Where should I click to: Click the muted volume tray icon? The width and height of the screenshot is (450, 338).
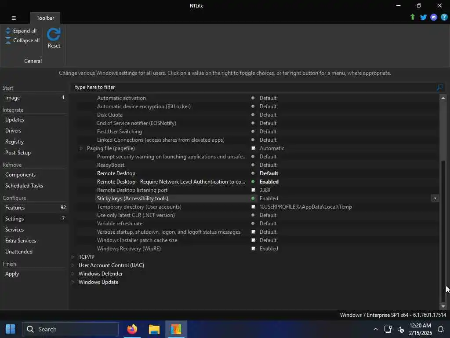coord(401,329)
